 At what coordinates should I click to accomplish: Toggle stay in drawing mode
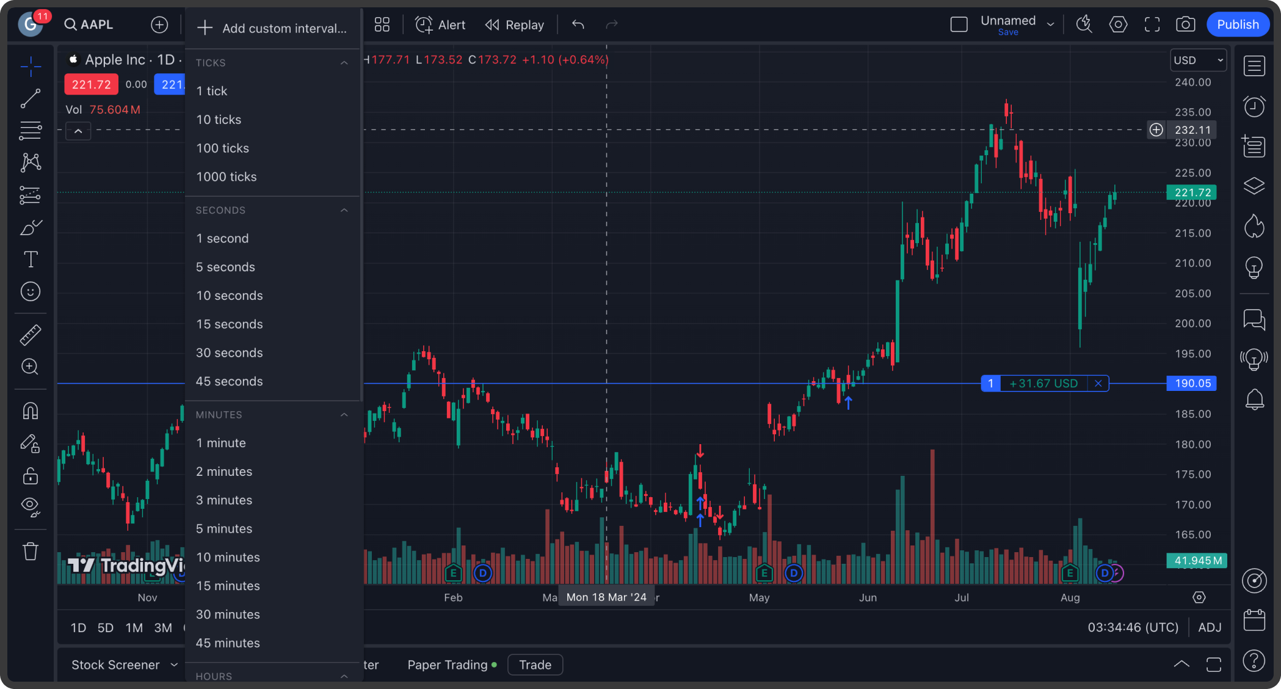(31, 443)
